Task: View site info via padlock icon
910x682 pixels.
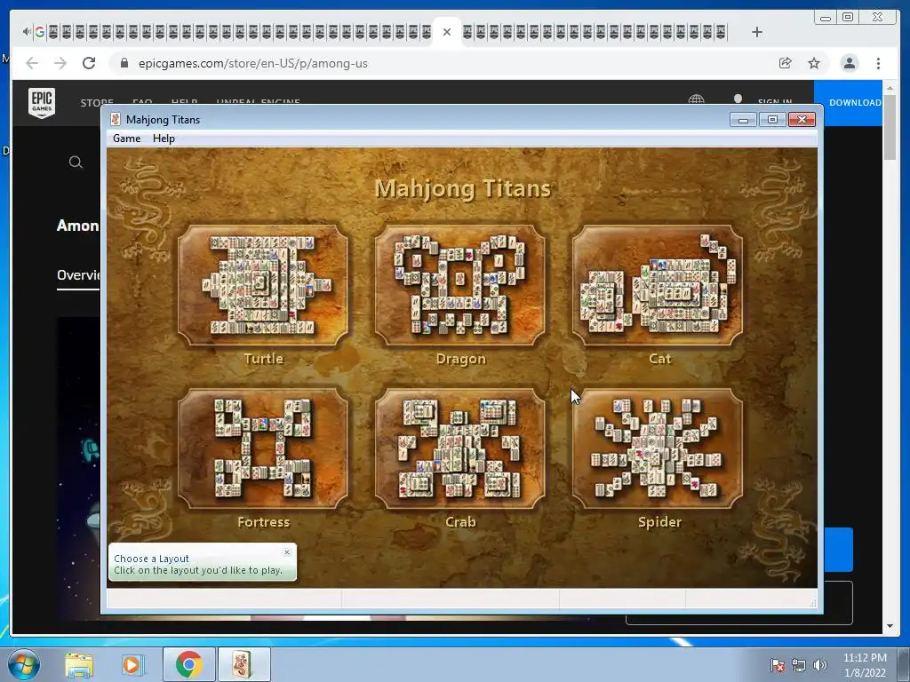Action: tap(124, 63)
